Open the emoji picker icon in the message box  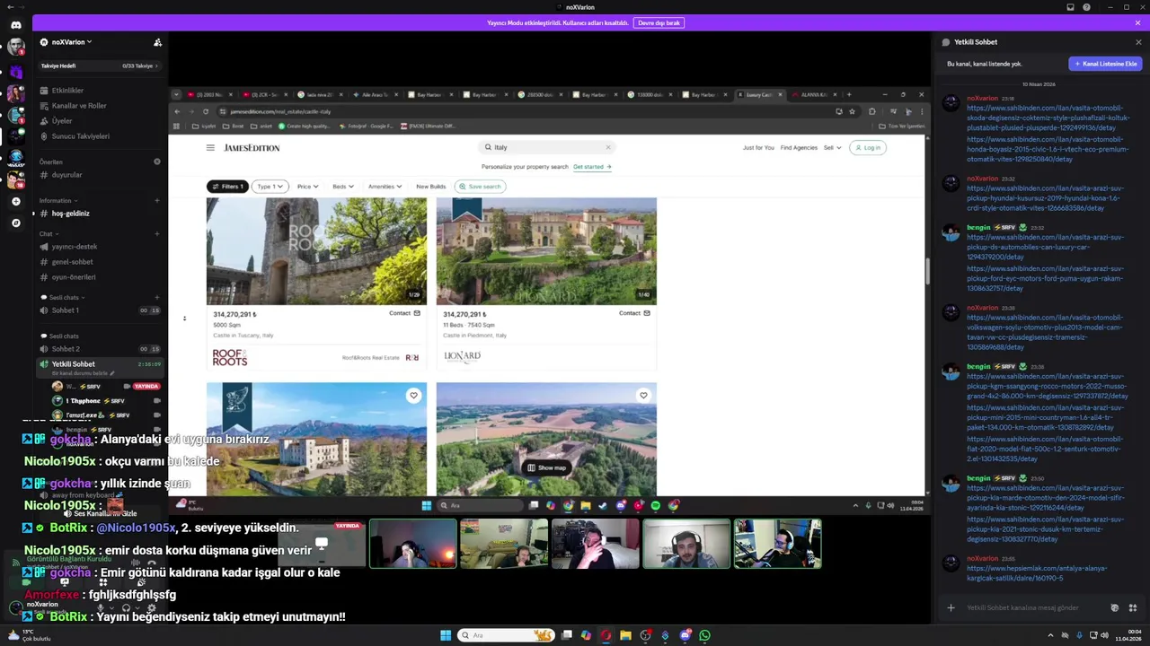point(1115,607)
